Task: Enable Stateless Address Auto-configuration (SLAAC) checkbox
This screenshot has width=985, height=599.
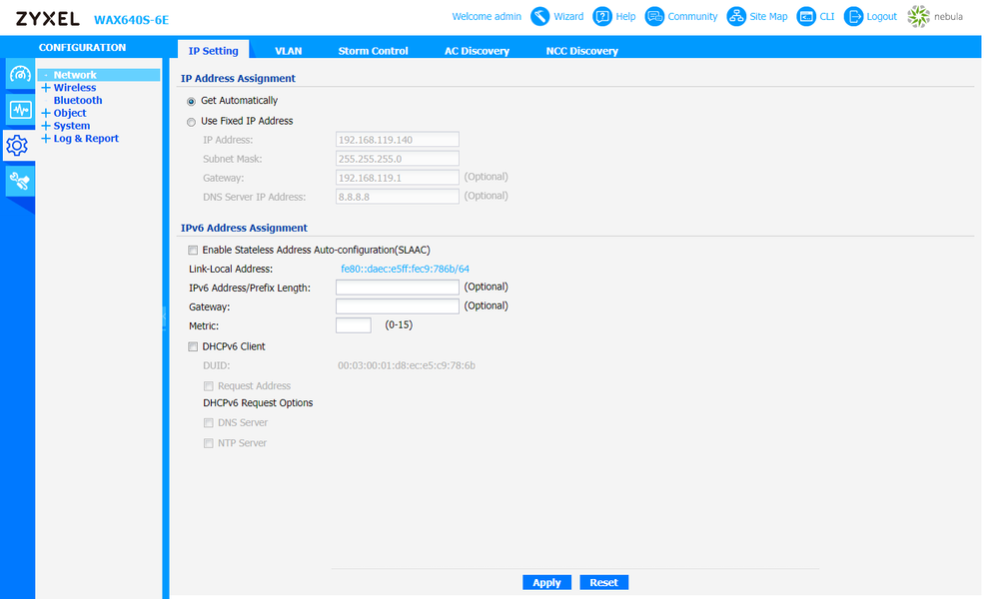Action: (193, 250)
